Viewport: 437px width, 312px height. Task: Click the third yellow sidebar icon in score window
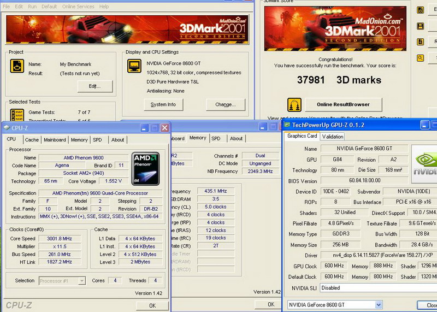pos(420,42)
